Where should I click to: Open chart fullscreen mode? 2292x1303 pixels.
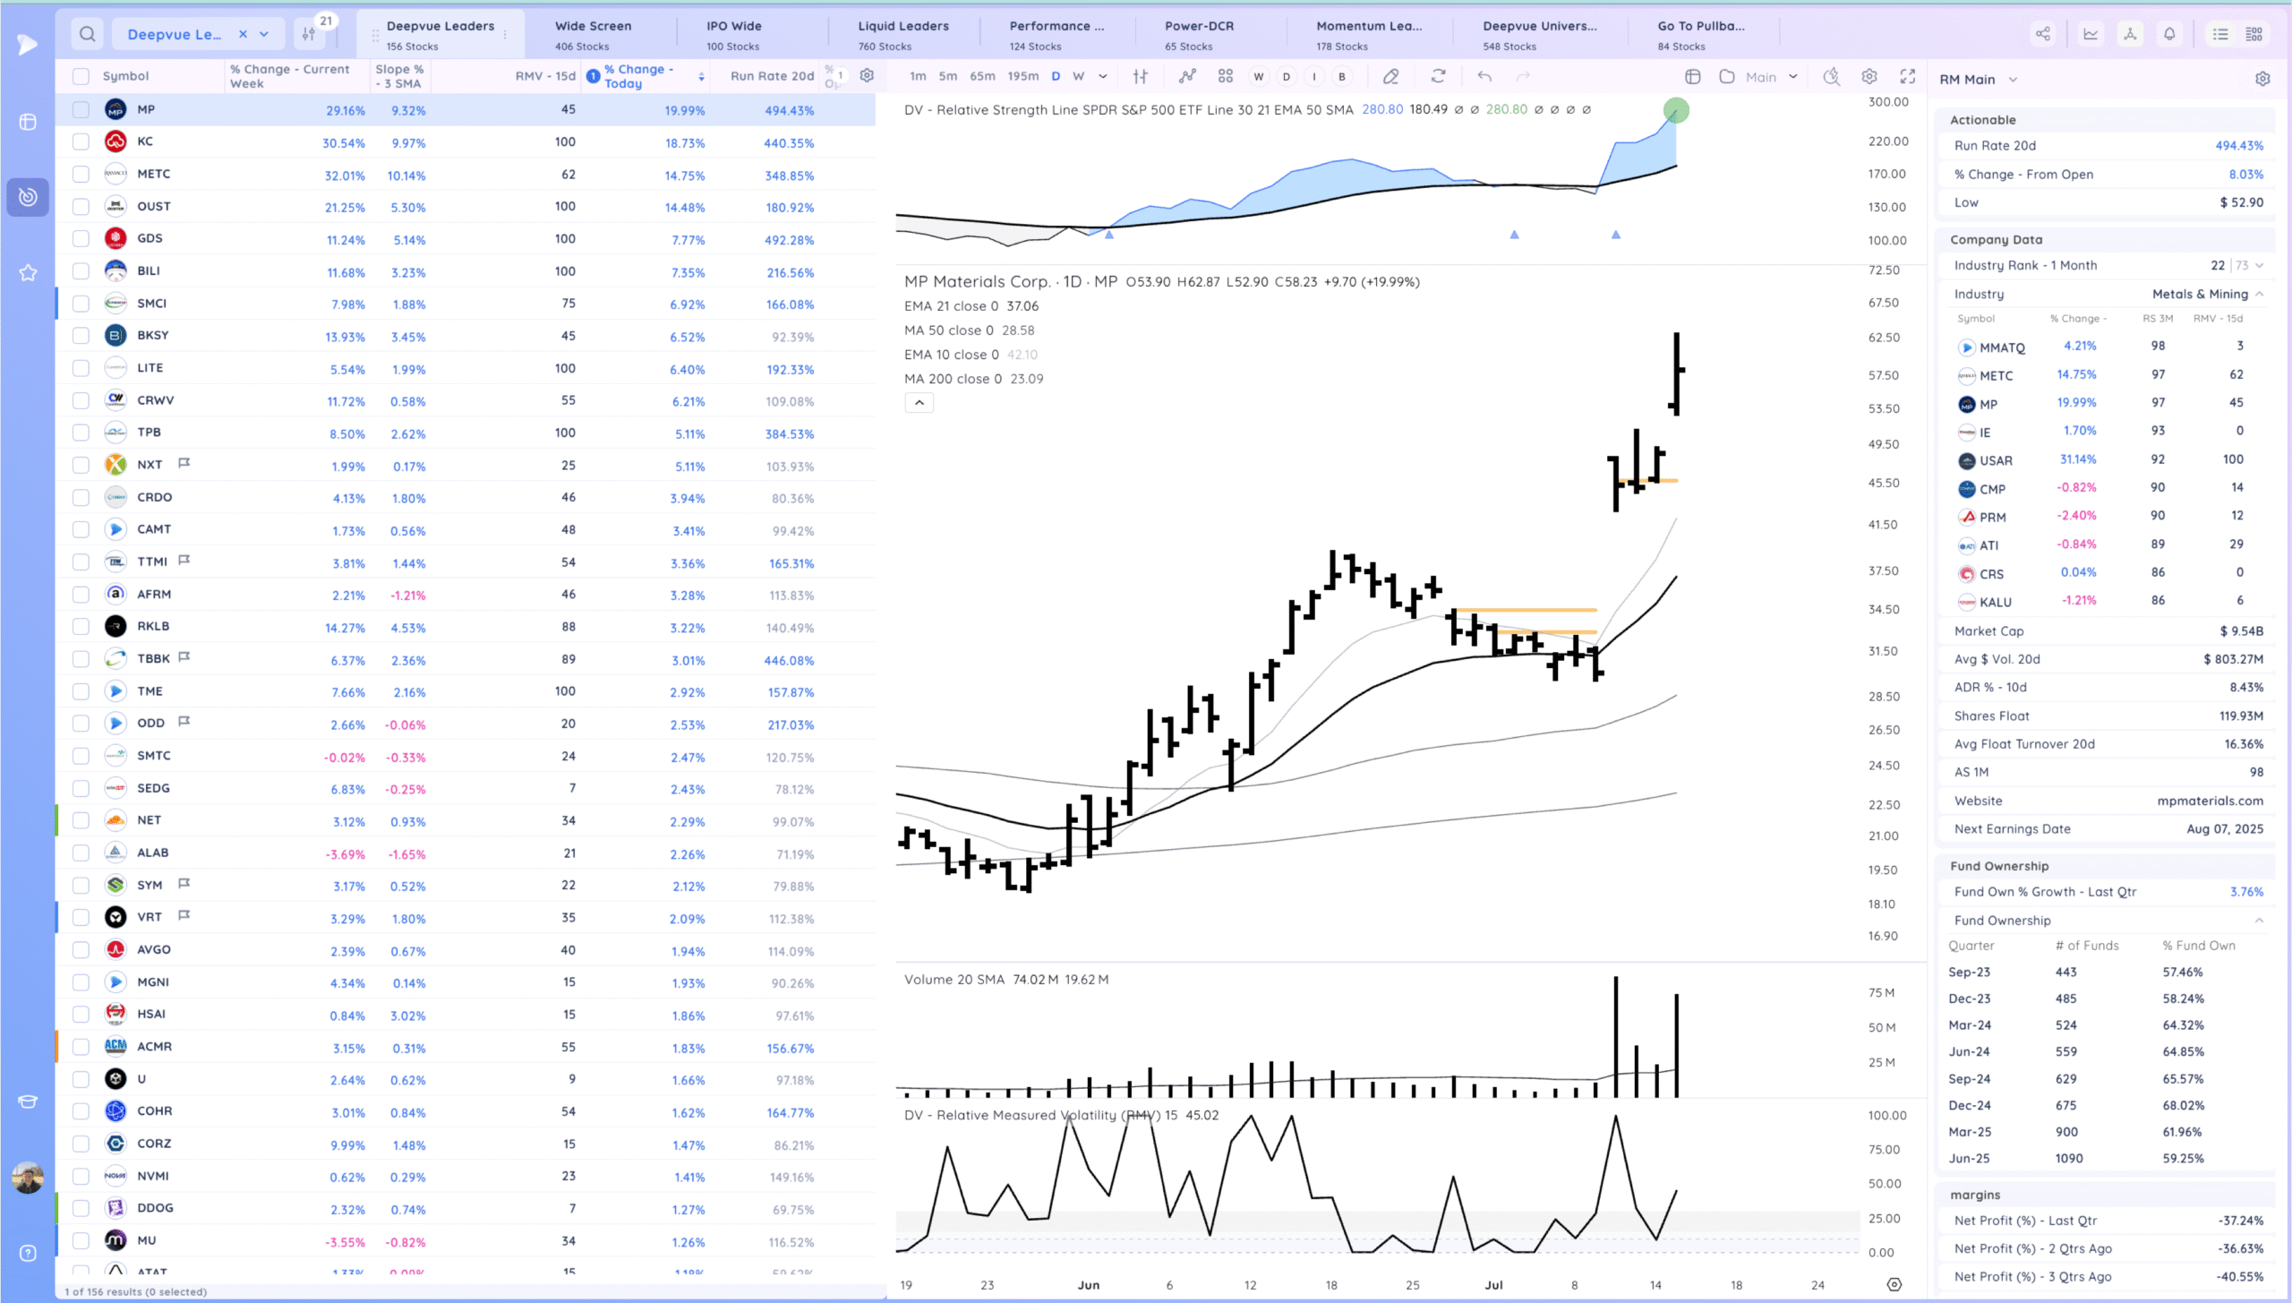coord(1908,76)
